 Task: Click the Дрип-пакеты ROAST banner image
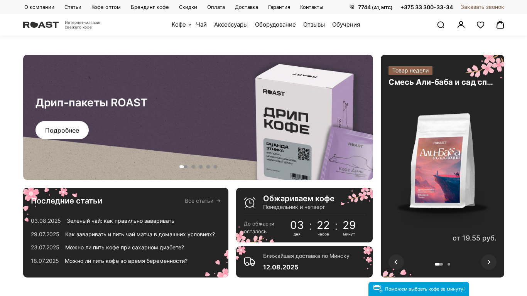198,117
